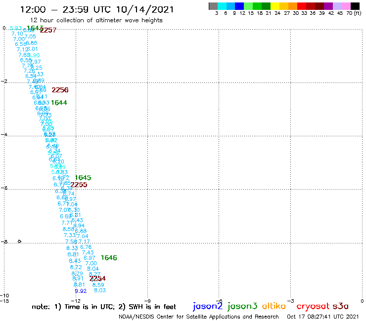Click the wave height value 7.17

tap(84, 241)
